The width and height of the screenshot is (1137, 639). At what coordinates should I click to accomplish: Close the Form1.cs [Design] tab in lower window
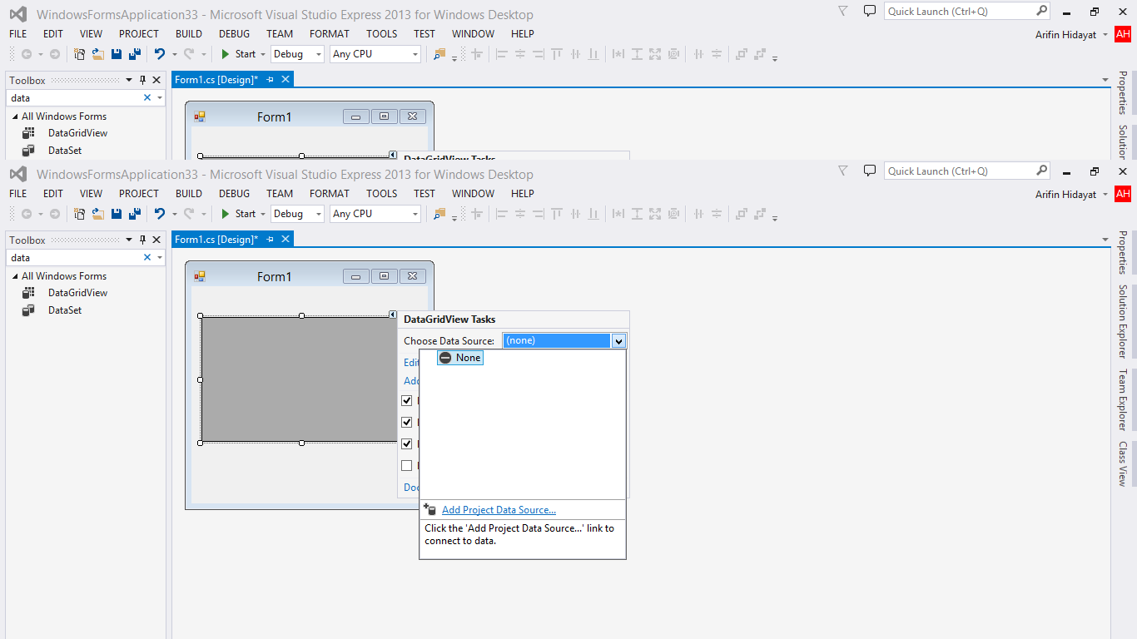tap(285, 240)
